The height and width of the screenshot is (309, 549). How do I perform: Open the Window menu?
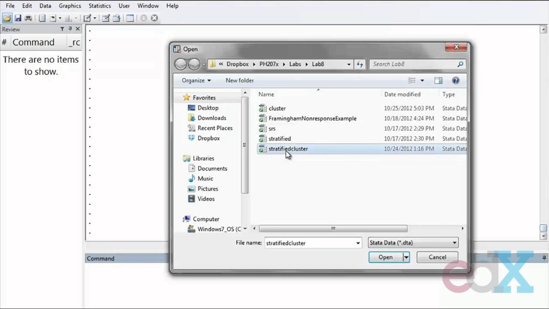tap(148, 6)
